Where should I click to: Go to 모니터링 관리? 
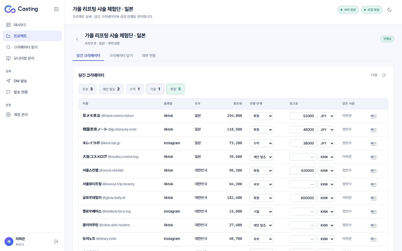point(32,58)
